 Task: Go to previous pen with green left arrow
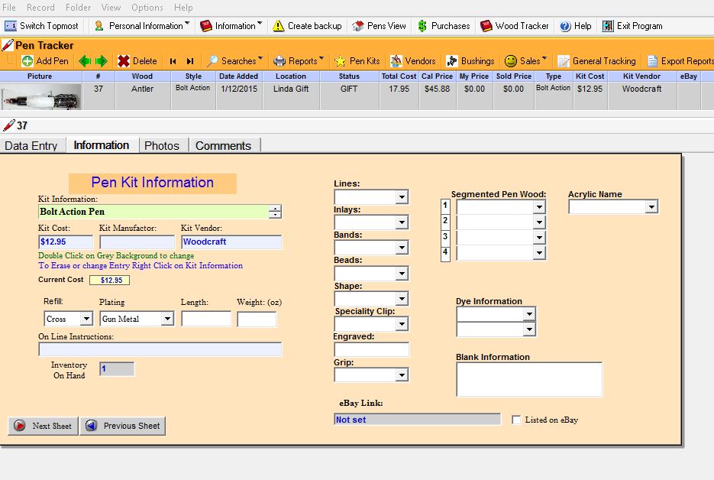[85, 61]
